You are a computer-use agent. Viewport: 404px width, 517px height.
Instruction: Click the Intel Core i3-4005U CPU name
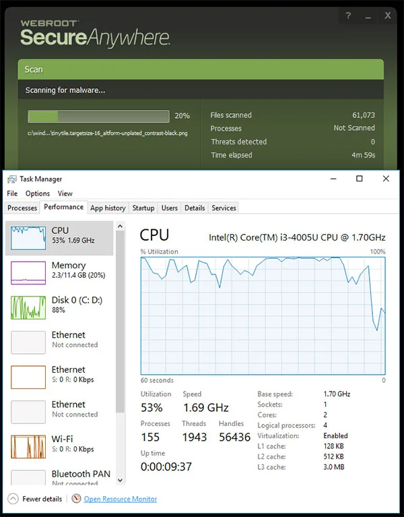297,237
